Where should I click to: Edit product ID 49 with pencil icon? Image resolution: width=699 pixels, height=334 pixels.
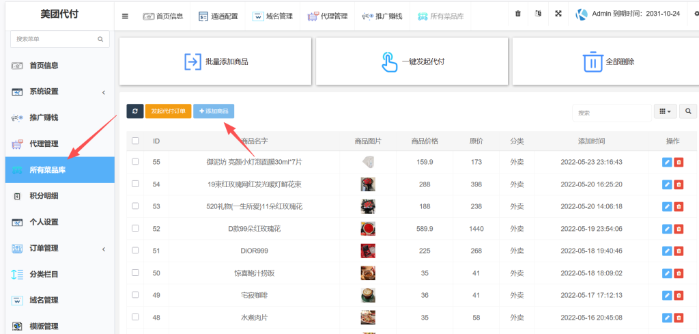(667, 295)
